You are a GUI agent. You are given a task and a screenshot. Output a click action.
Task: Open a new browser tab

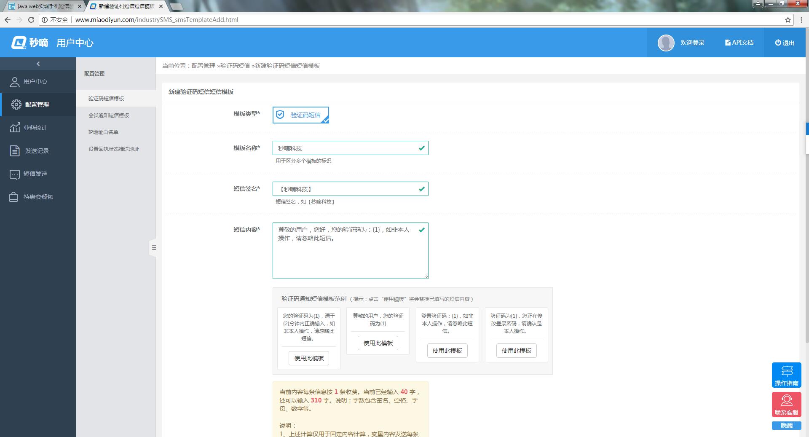(x=177, y=6)
